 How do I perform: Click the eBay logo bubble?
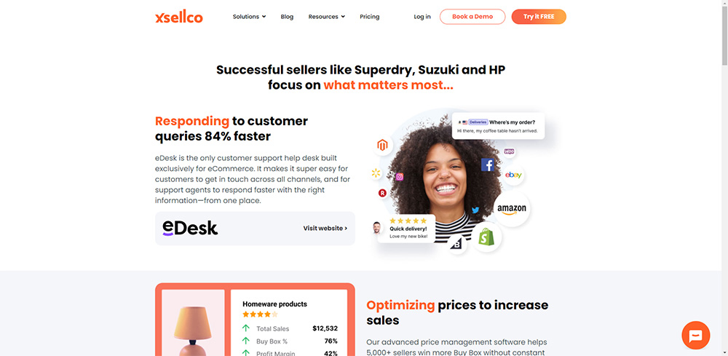(513, 175)
